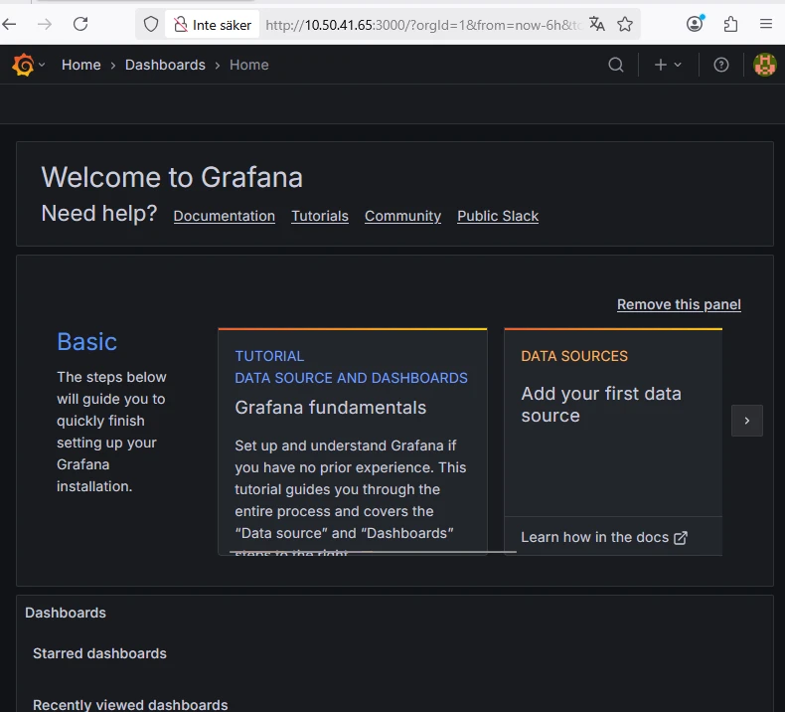Screen dimensions: 785x712
Task: Click the URL address field
Action: pos(423,25)
